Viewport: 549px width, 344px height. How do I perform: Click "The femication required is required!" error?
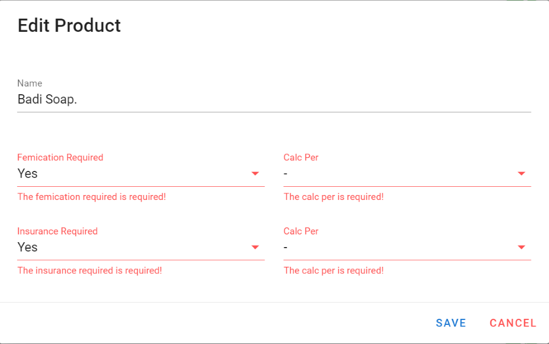coord(92,197)
